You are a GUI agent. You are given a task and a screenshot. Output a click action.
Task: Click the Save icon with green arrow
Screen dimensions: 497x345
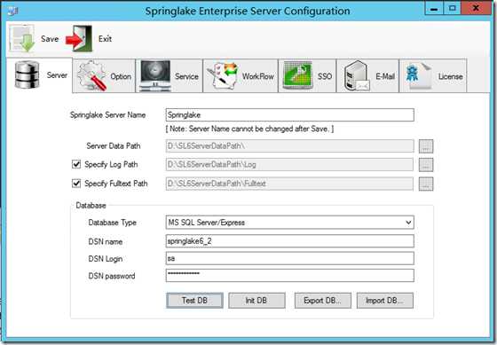coord(22,38)
